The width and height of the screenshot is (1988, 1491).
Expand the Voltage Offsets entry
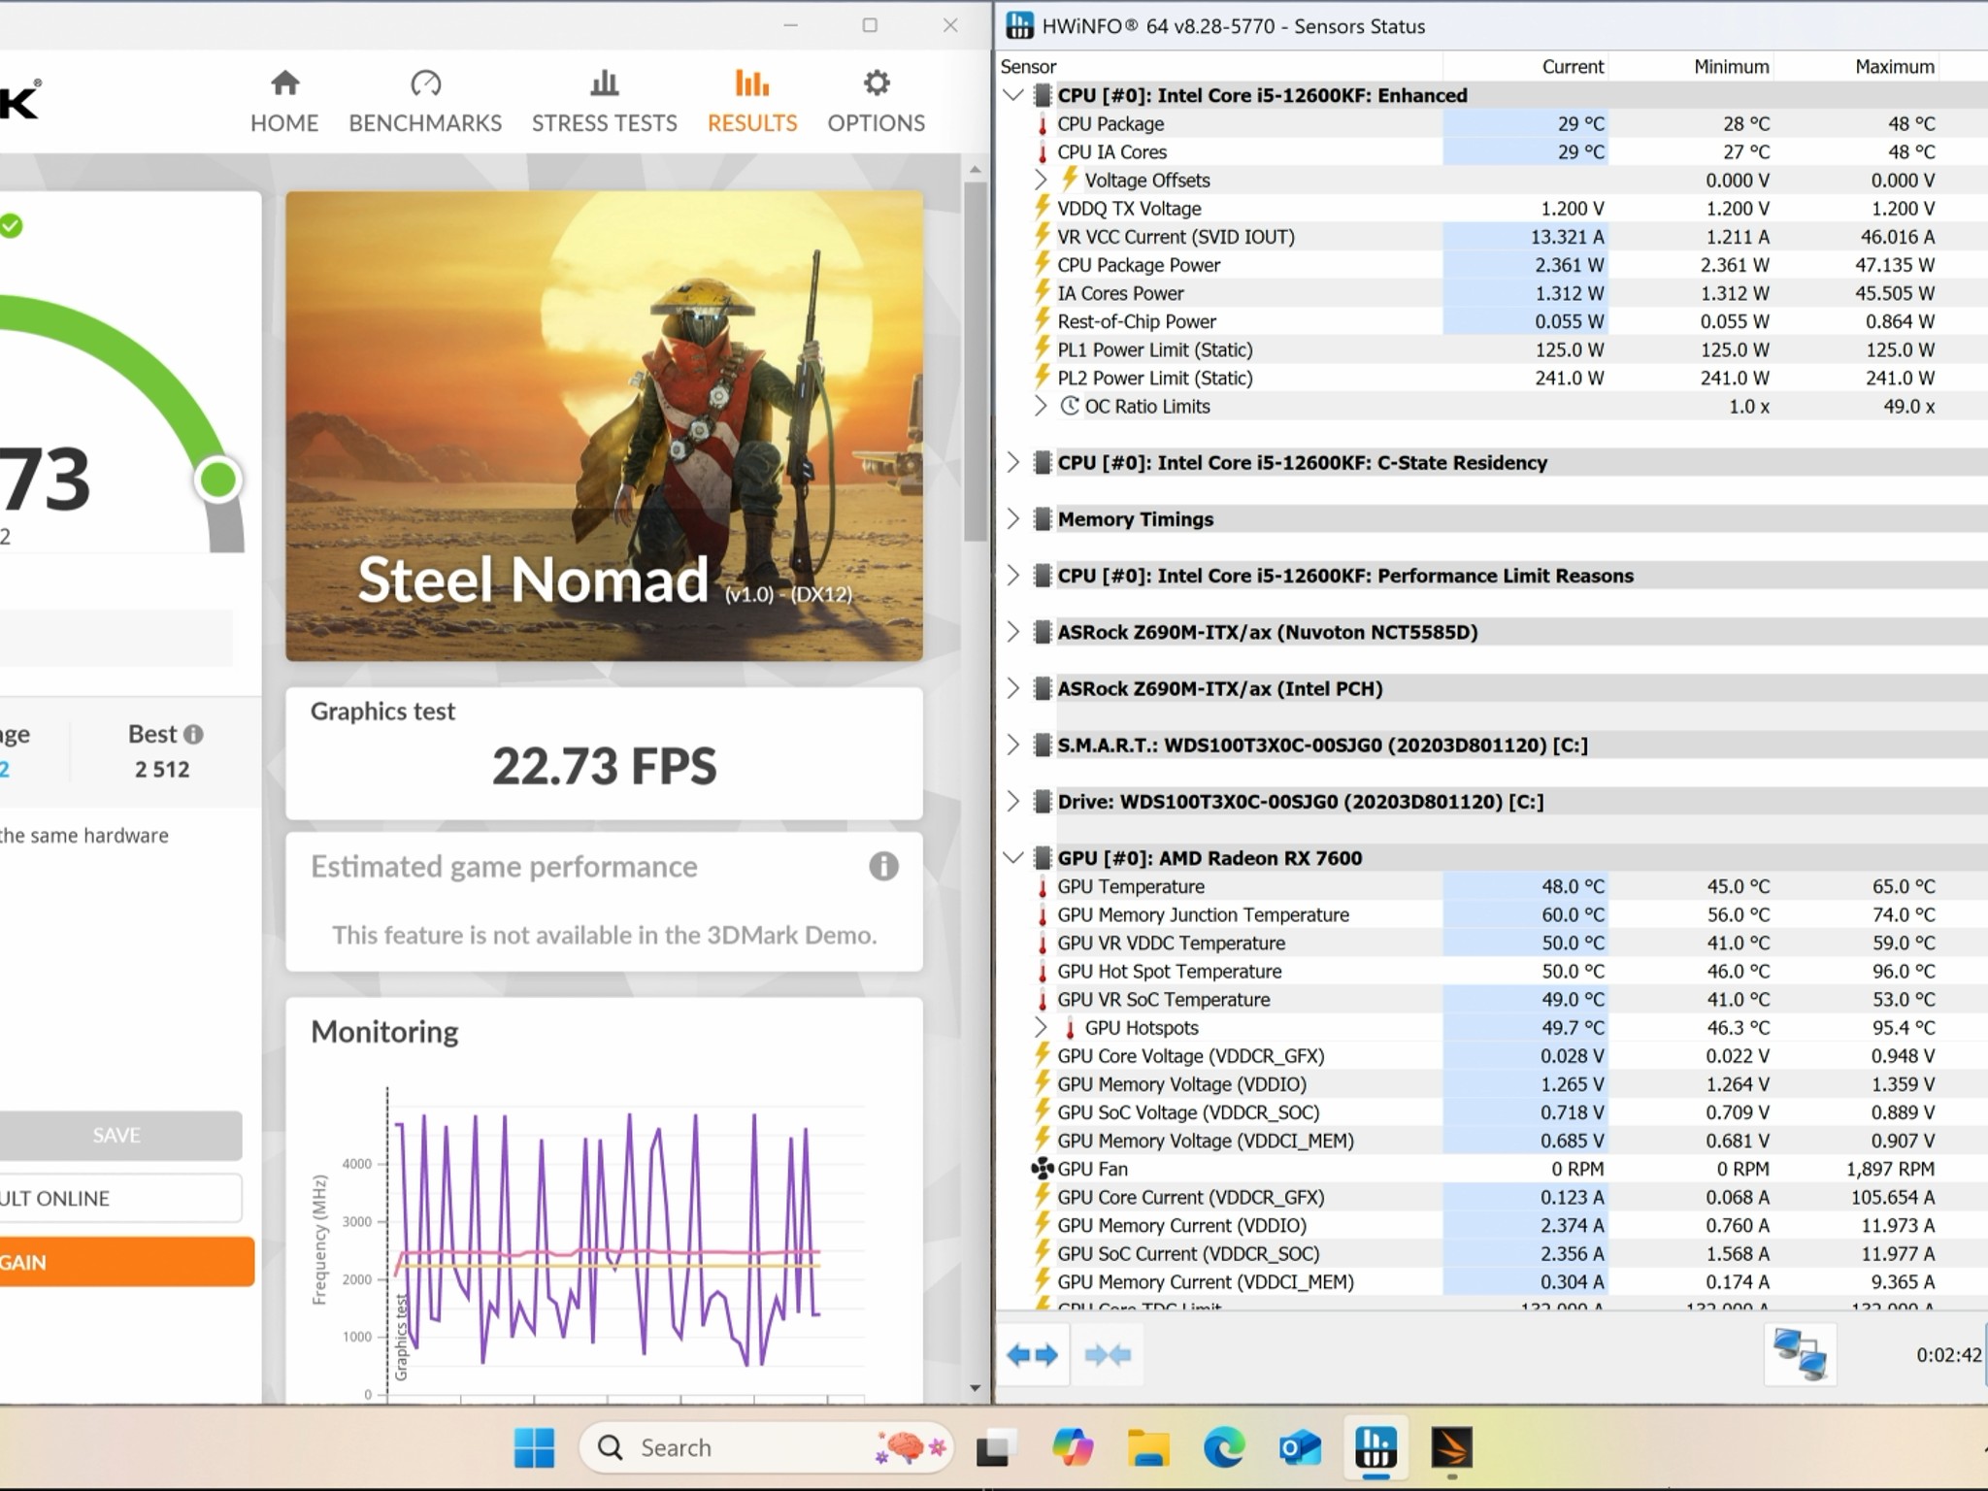click(1041, 180)
